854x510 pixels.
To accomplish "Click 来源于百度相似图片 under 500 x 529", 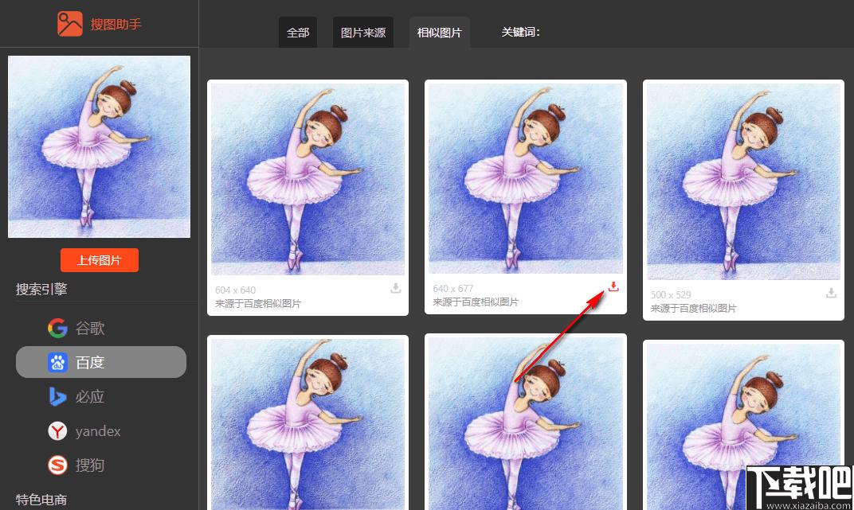I will coord(693,308).
